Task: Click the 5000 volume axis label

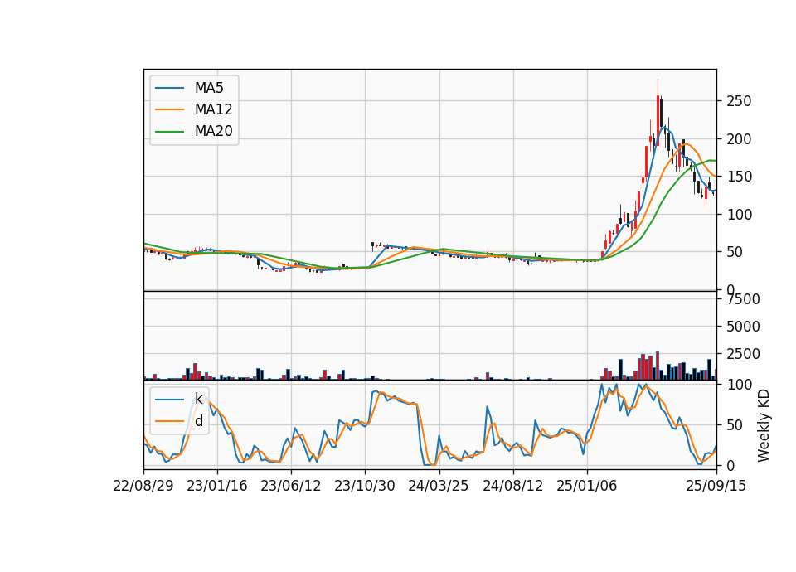Action: coord(743,327)
